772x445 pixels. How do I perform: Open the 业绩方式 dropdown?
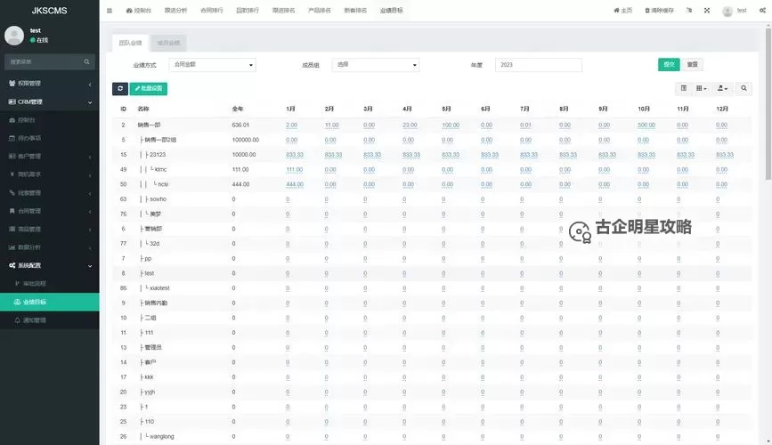(212, 65)
